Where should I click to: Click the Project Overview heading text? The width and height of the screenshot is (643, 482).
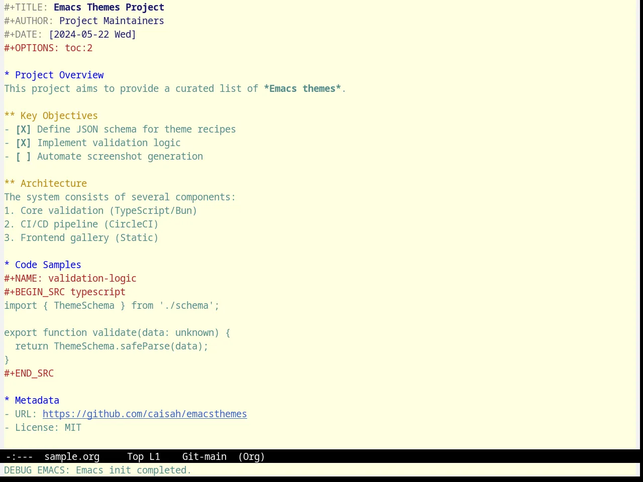[59, 75]
